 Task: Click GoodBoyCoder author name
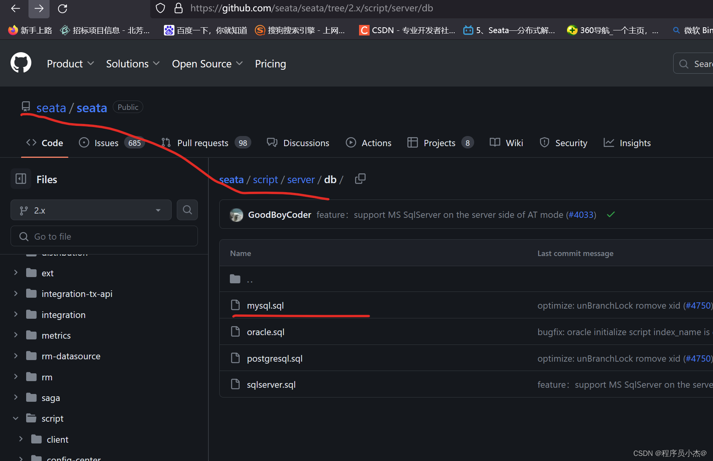(x=279, y=215)
